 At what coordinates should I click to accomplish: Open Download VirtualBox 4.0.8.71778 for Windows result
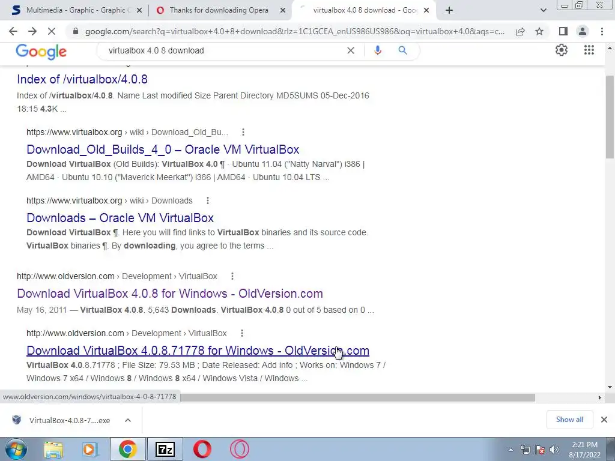click(x=198, y=351)
